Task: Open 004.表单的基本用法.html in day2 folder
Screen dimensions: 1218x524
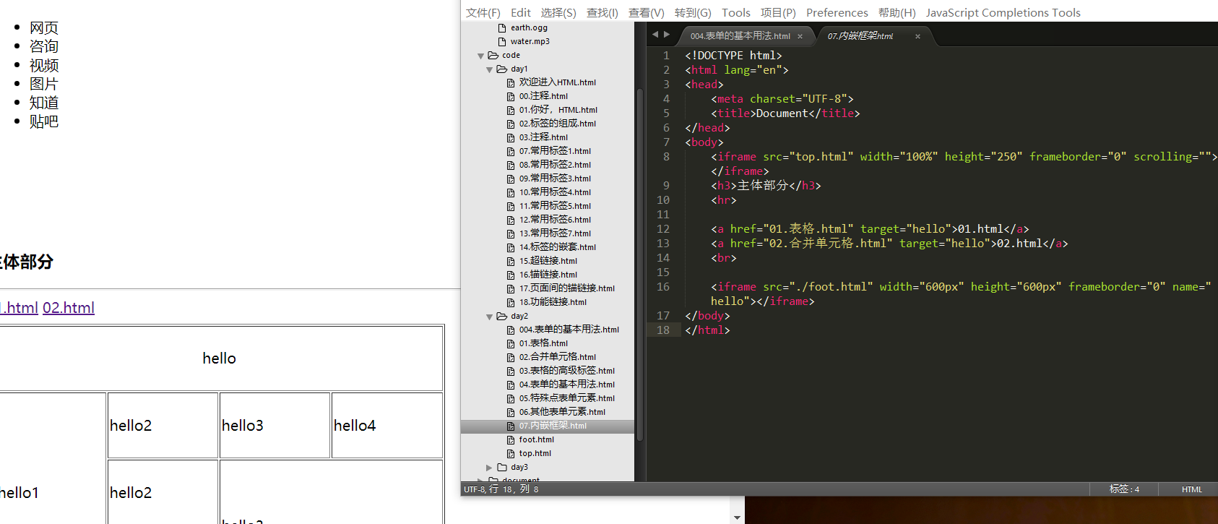Action: tap(569, 330)
